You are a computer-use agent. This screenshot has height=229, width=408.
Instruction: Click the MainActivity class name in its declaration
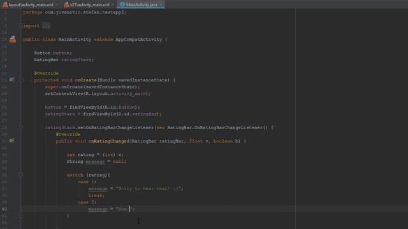[75, 39]
